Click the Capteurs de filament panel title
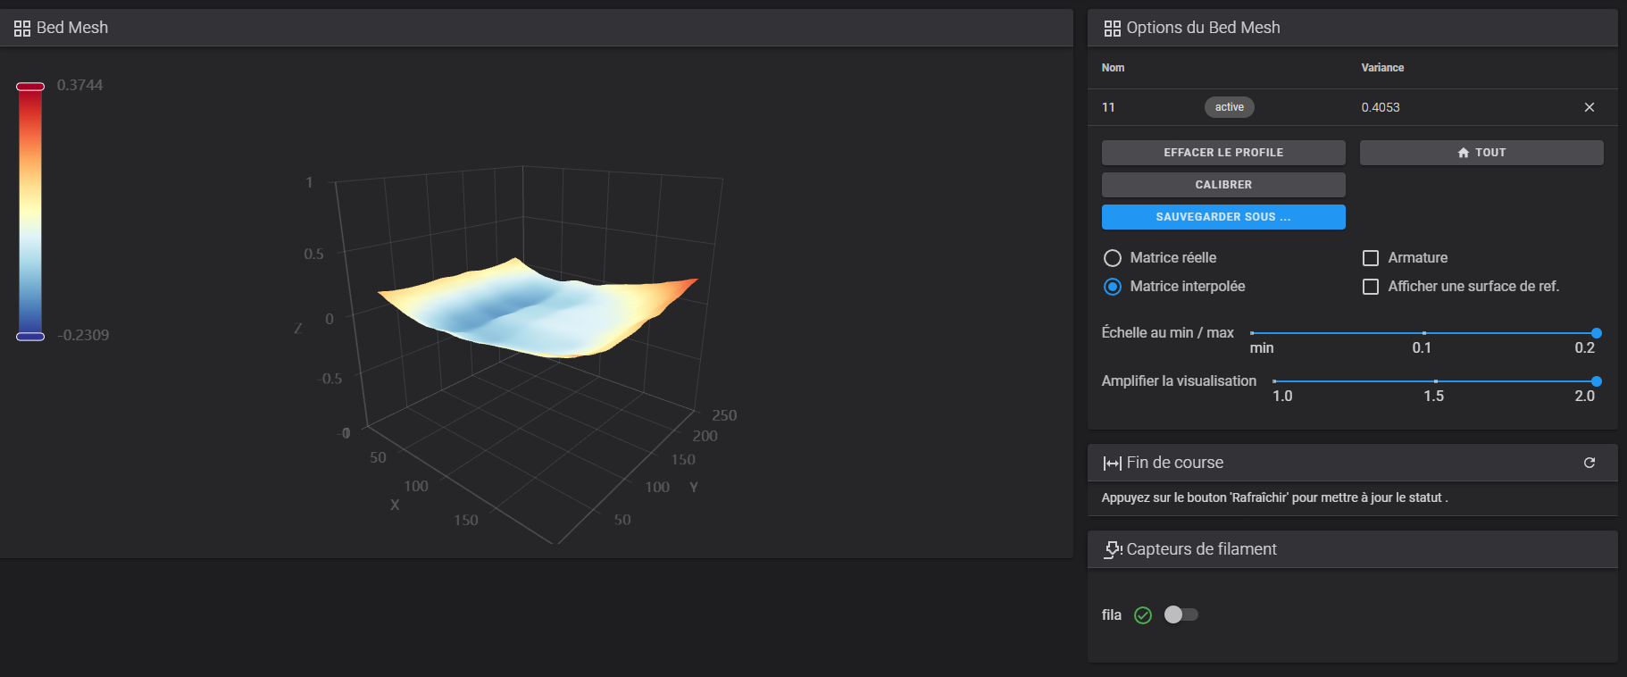 click(1202, 549)
